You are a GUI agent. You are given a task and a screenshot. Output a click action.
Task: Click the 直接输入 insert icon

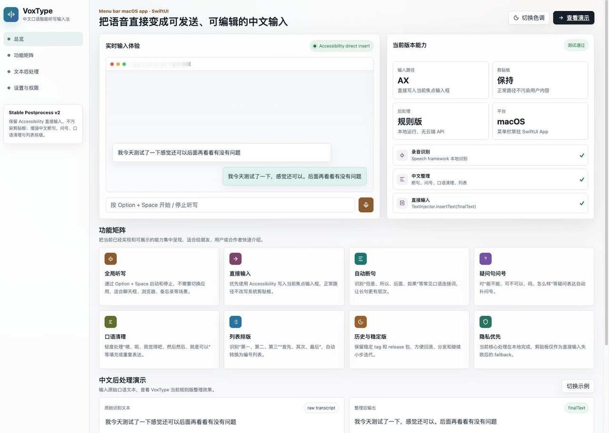[402, 203]
